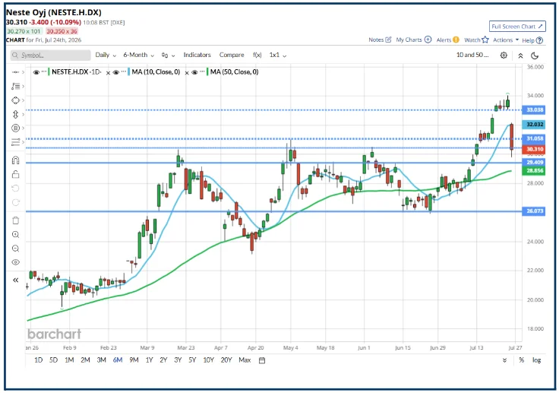The height and width of the screenshot is (393, 559).
Task: Toggle drawings visibility eye in left toolbar
Action: pyautogui.click(x=15, y=262)
